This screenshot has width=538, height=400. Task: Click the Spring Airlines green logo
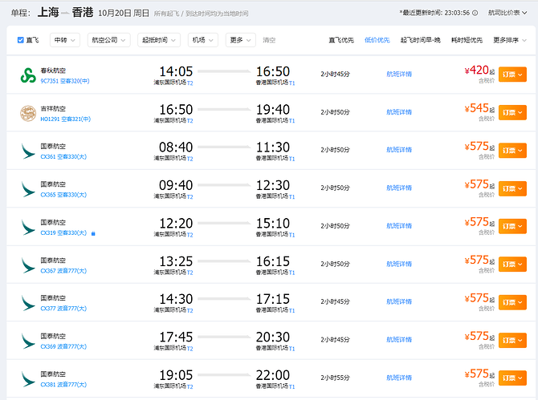(28, 75)
